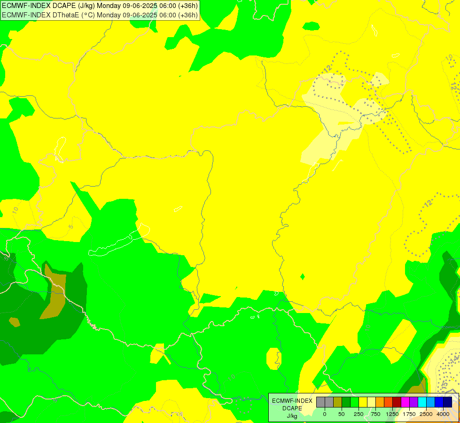Click the purple legend swatch
Viewport: 460px width, 423px height.
[413, 402]
